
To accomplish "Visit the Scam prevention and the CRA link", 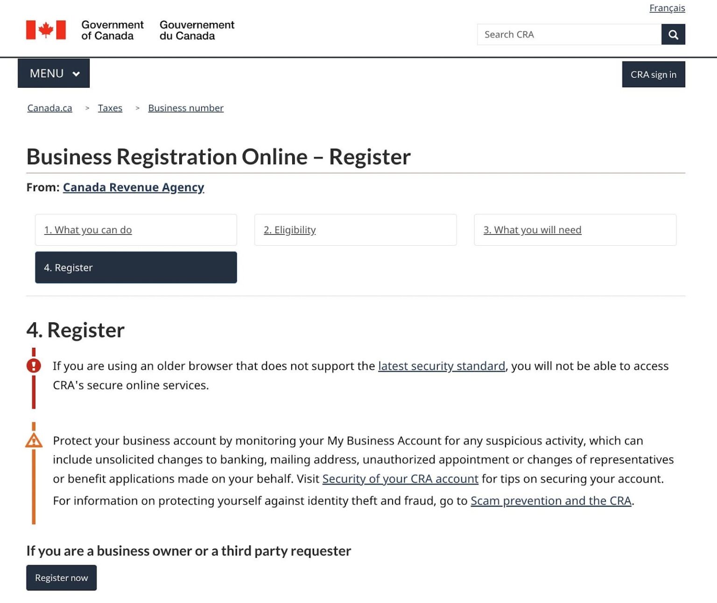I will 551,500.
